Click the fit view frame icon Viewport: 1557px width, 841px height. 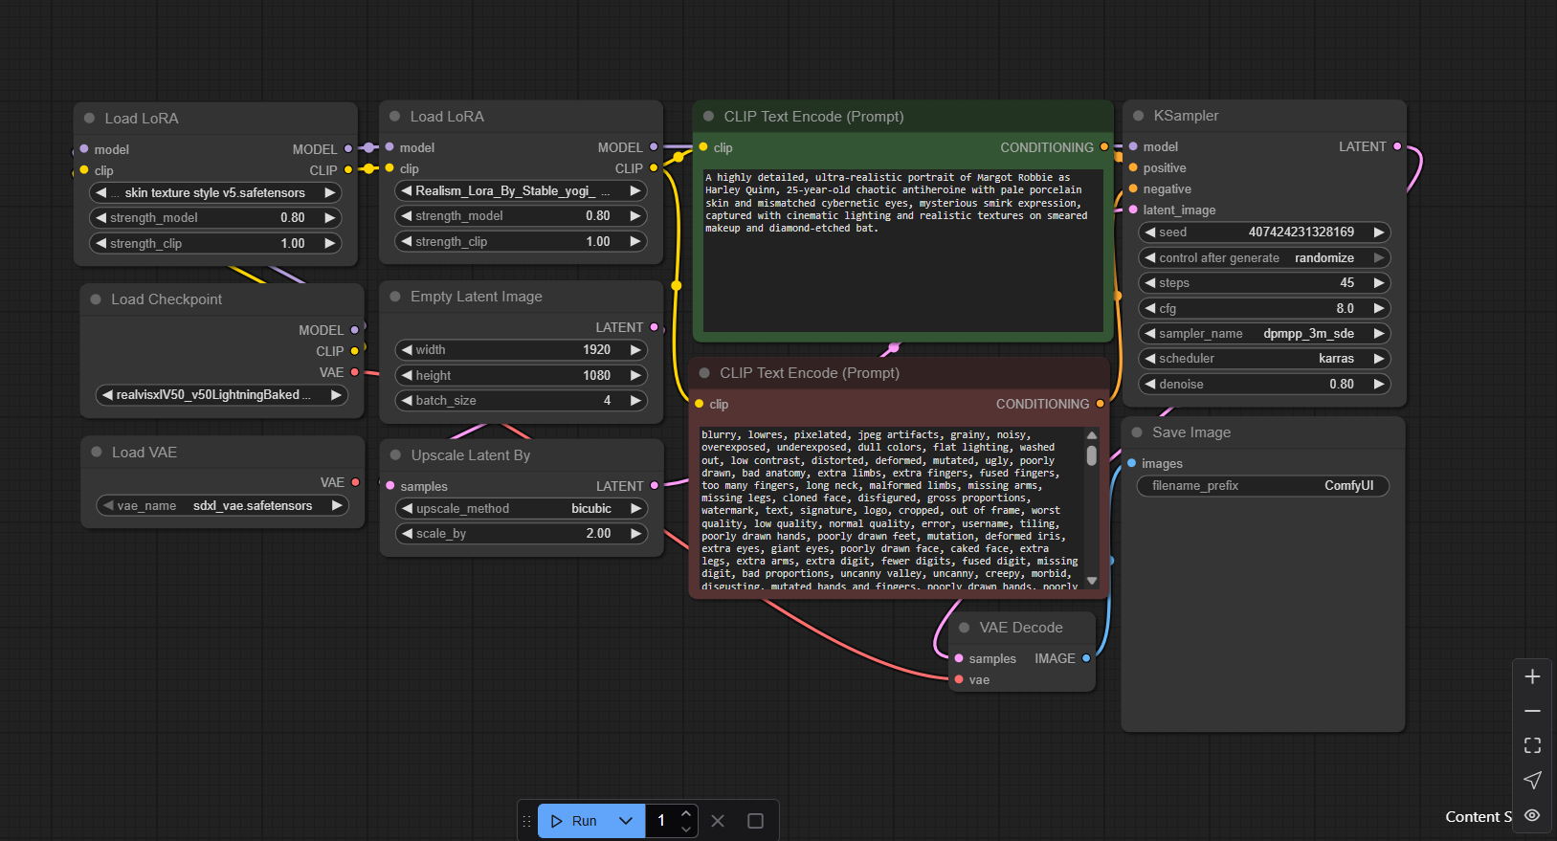[1532, 745]
